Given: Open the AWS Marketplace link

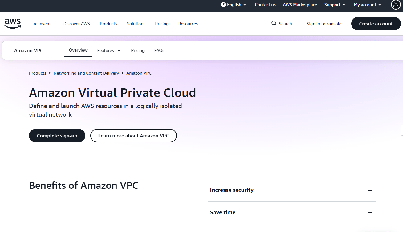Looking at the screenshot, I should click(x=300, y=5).
